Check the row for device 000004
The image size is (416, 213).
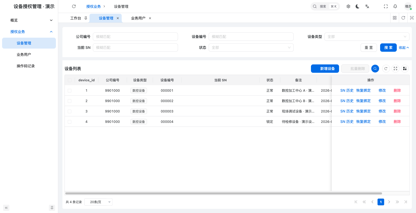70,122
